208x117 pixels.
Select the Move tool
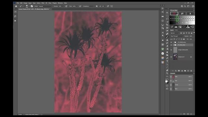(167, 13)
